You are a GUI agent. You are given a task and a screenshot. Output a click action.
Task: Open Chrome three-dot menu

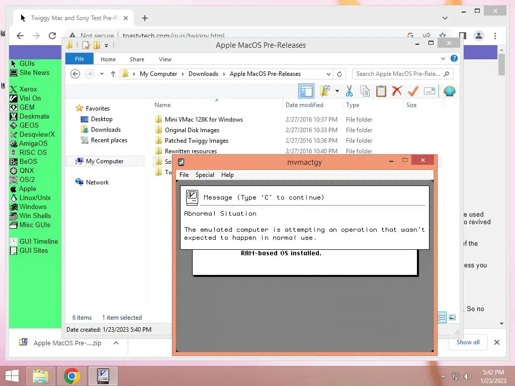[x=495, y=36]
